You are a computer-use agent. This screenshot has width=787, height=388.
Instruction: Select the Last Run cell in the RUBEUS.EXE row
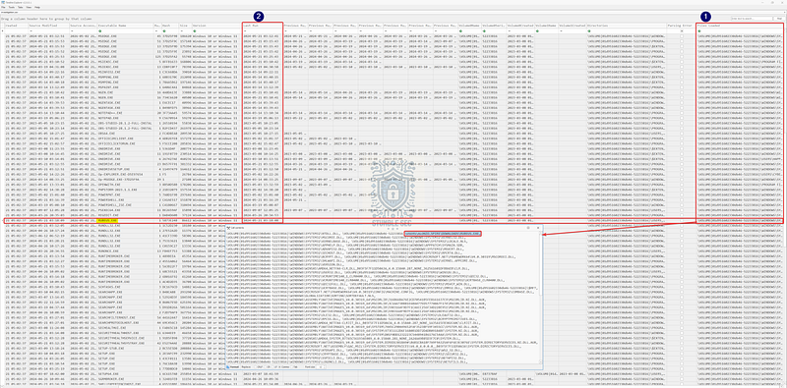click(x=262, y=220)
